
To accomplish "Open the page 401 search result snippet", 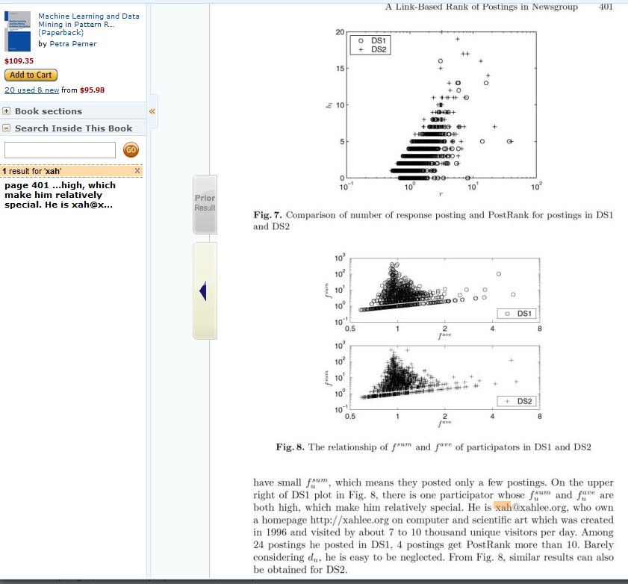I will point(60,195).
